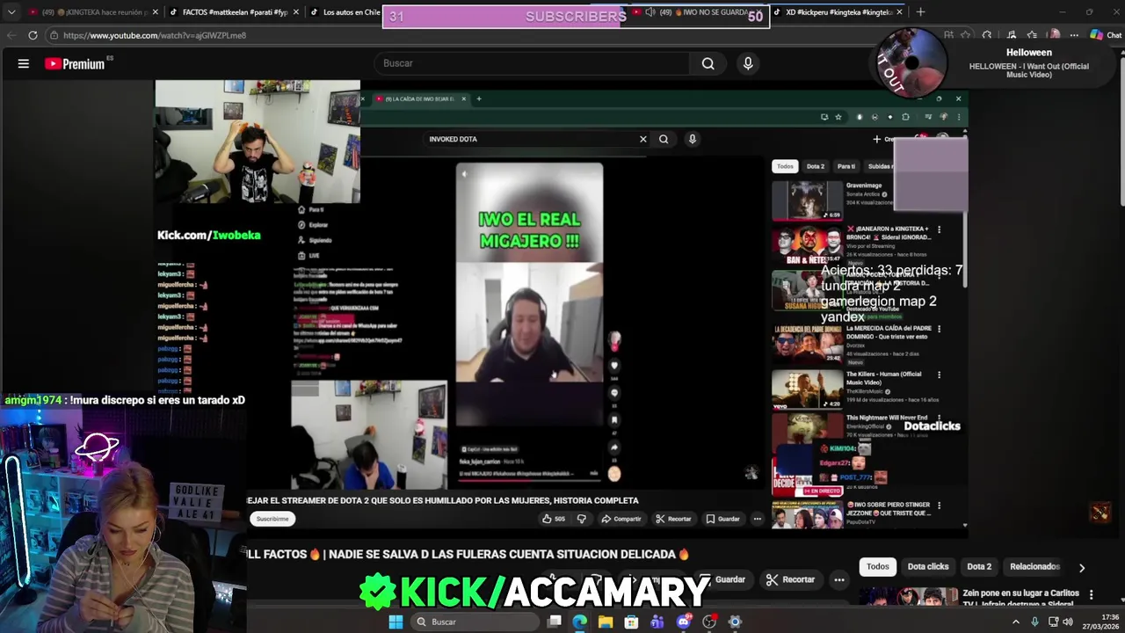Click inner video Guardar save button
Viewport: 1125px width, 633px height.
(x=723, y=519)
